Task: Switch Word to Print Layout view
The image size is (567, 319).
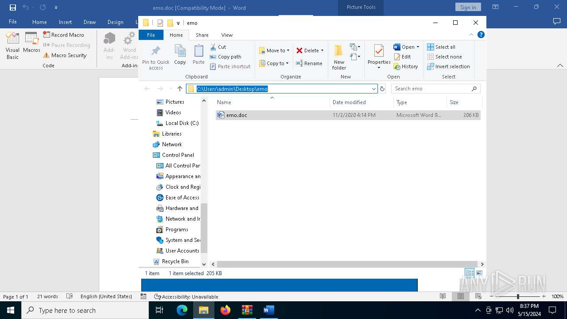Action: pos(461,296)
